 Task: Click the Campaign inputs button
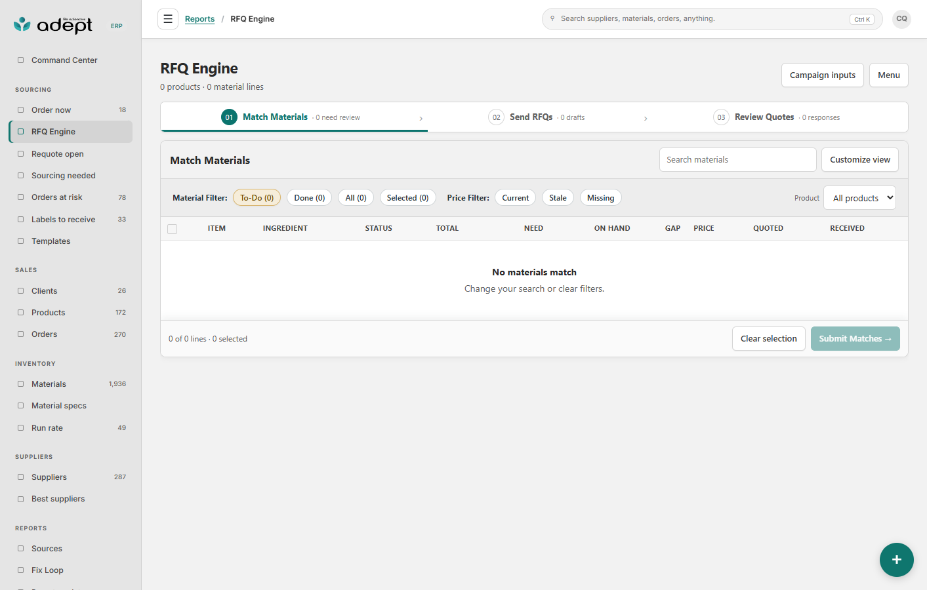(x=822, y=75)
